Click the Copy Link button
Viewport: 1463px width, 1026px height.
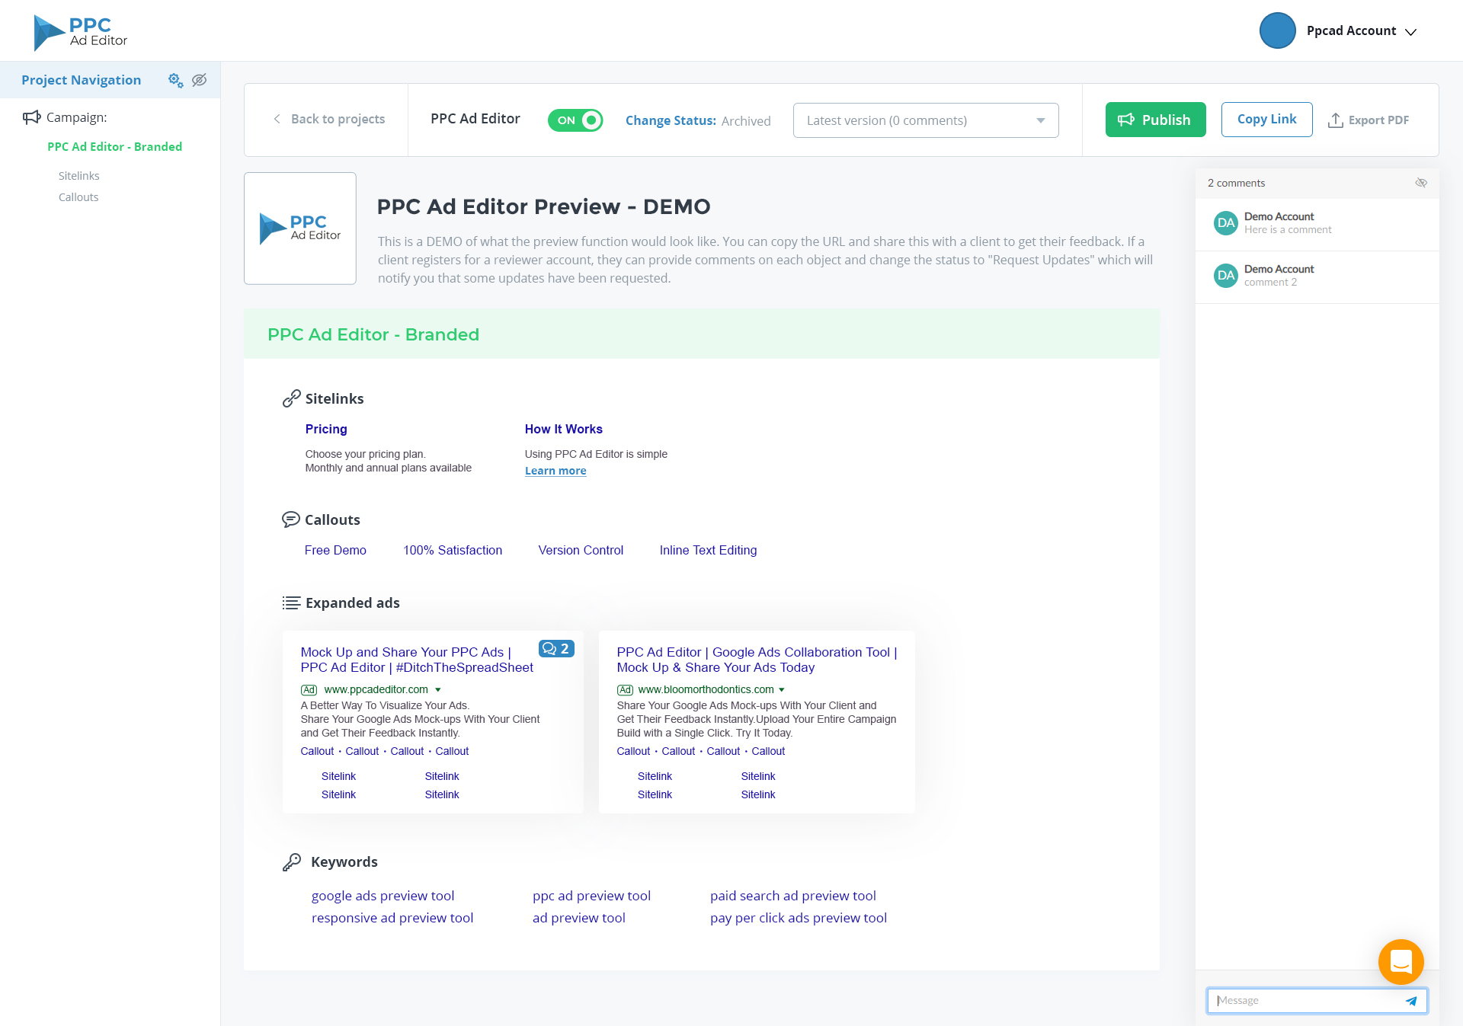(x=1266, y=120)
